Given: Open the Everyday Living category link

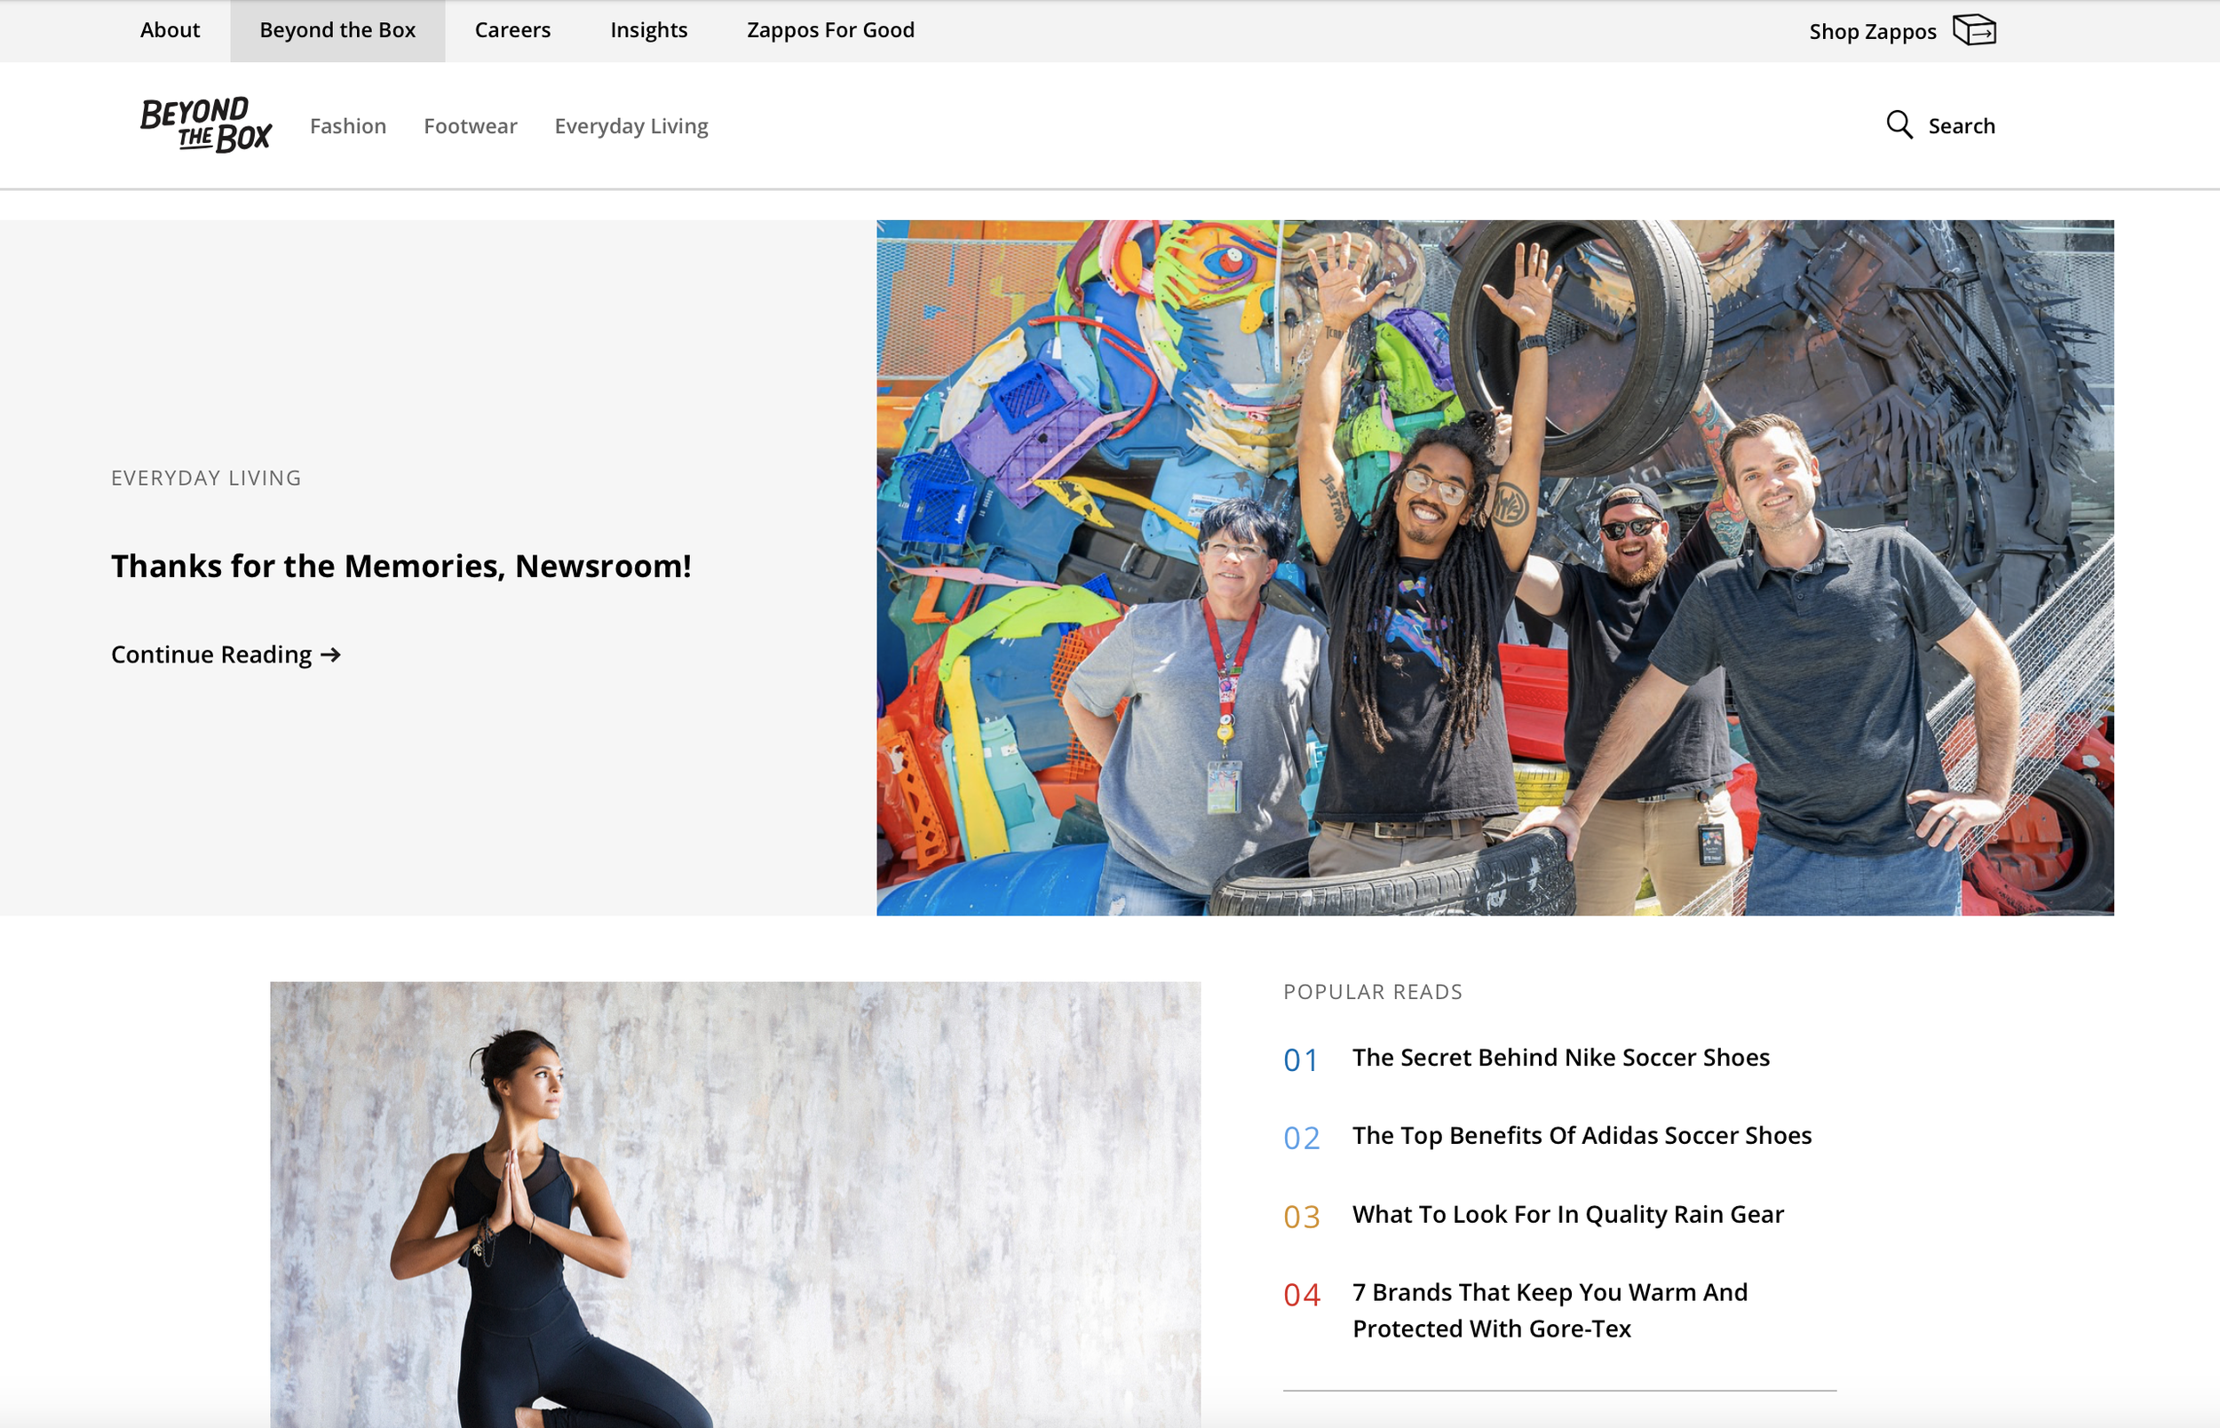Looking at the screenshot, I should coord(630,126).
